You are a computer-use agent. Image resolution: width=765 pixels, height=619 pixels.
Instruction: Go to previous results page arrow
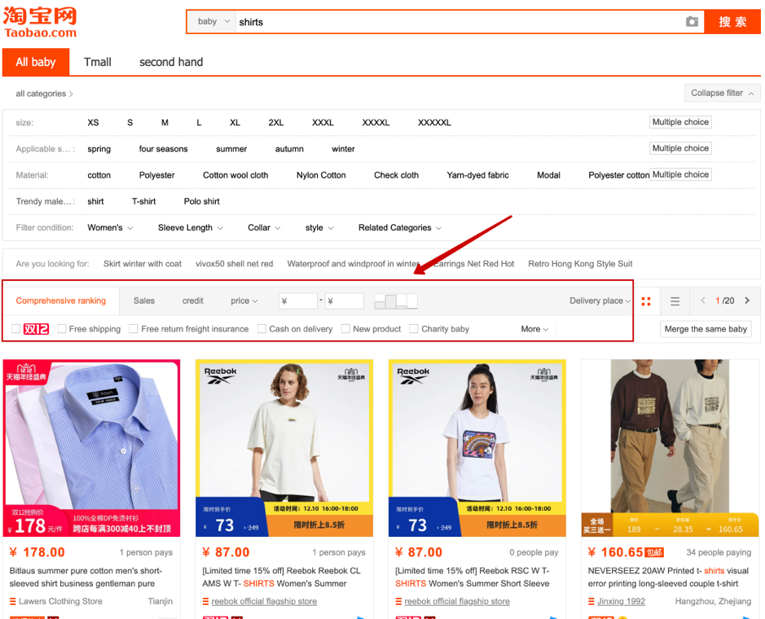point(703,301)
